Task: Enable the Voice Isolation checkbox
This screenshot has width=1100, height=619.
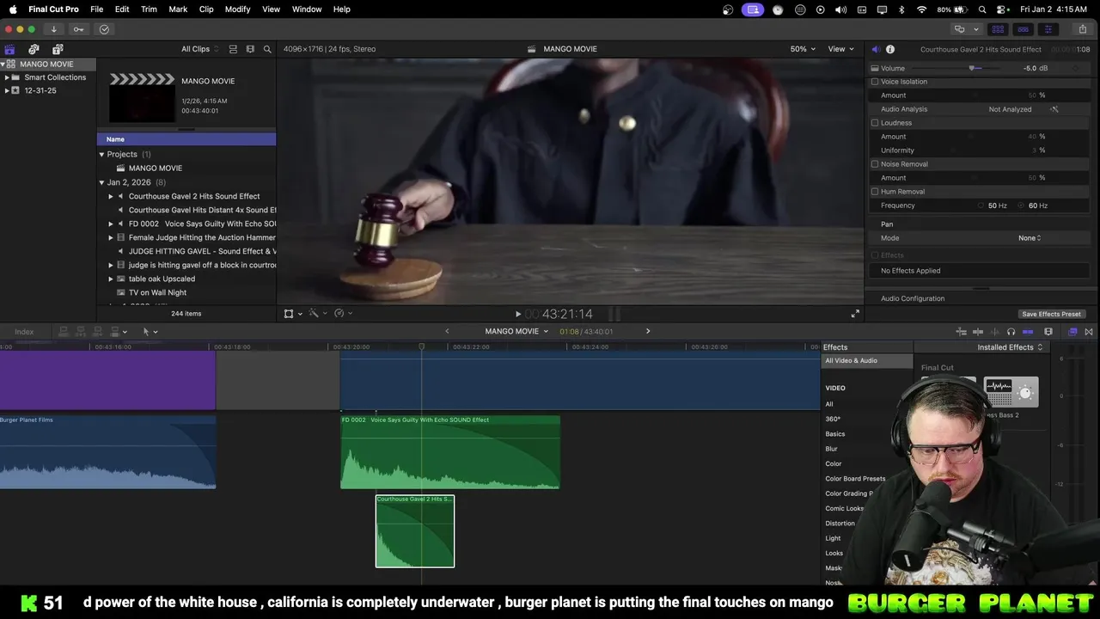Action: coord(875,82)
